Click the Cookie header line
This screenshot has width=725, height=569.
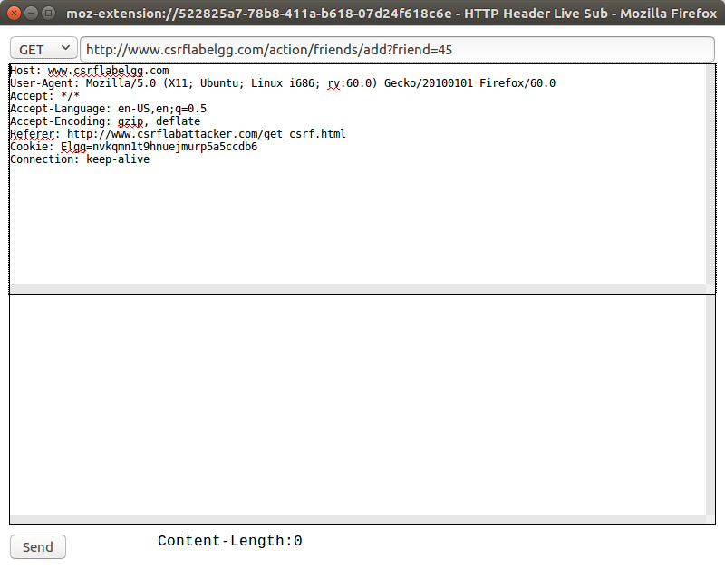coord(133,147)
